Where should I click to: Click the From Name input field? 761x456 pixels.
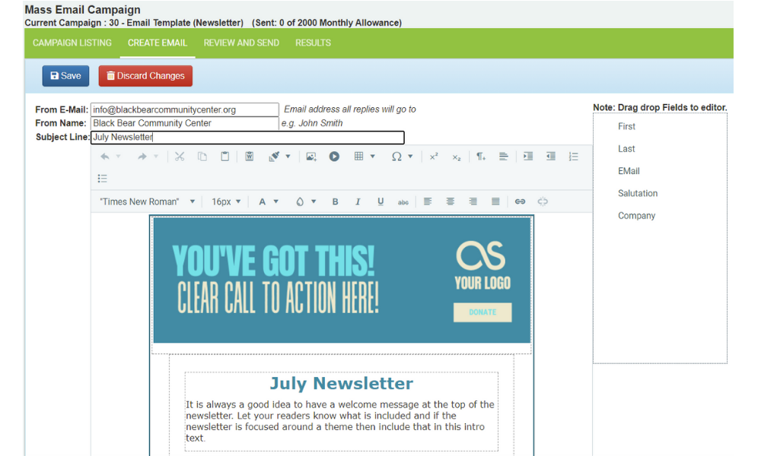pos(185,123)
